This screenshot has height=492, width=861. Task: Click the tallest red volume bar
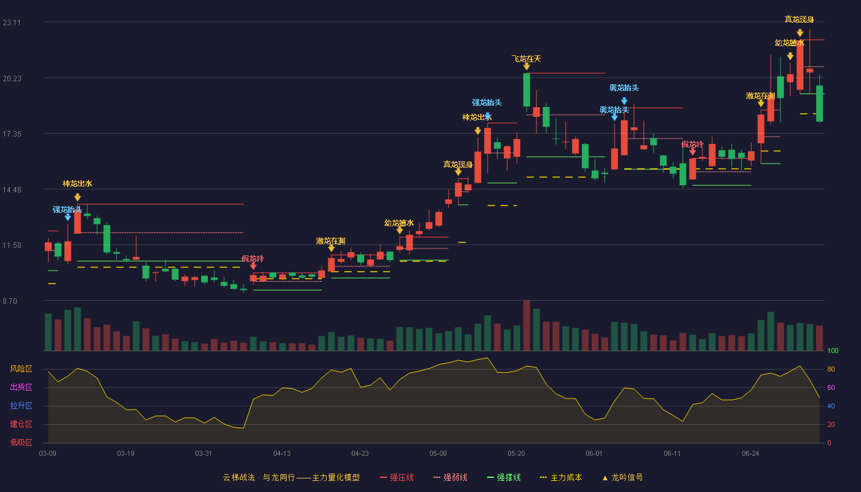(526, 325)
